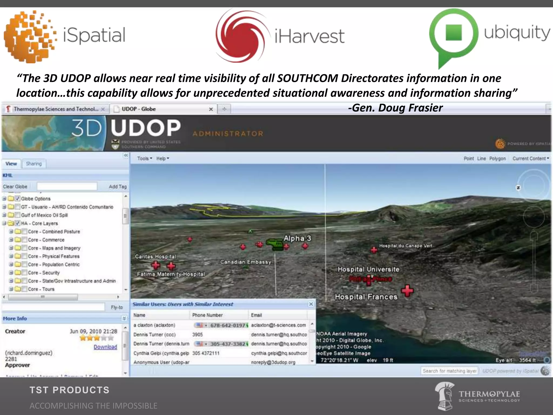The width and height of the screenshot is (553, 415).
Task: Click the Hospital Frances red cross marker
Action: click(407, 291)
